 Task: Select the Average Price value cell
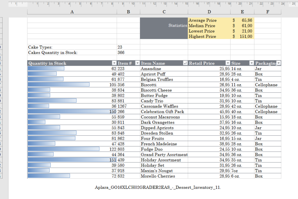coord(242,20)
